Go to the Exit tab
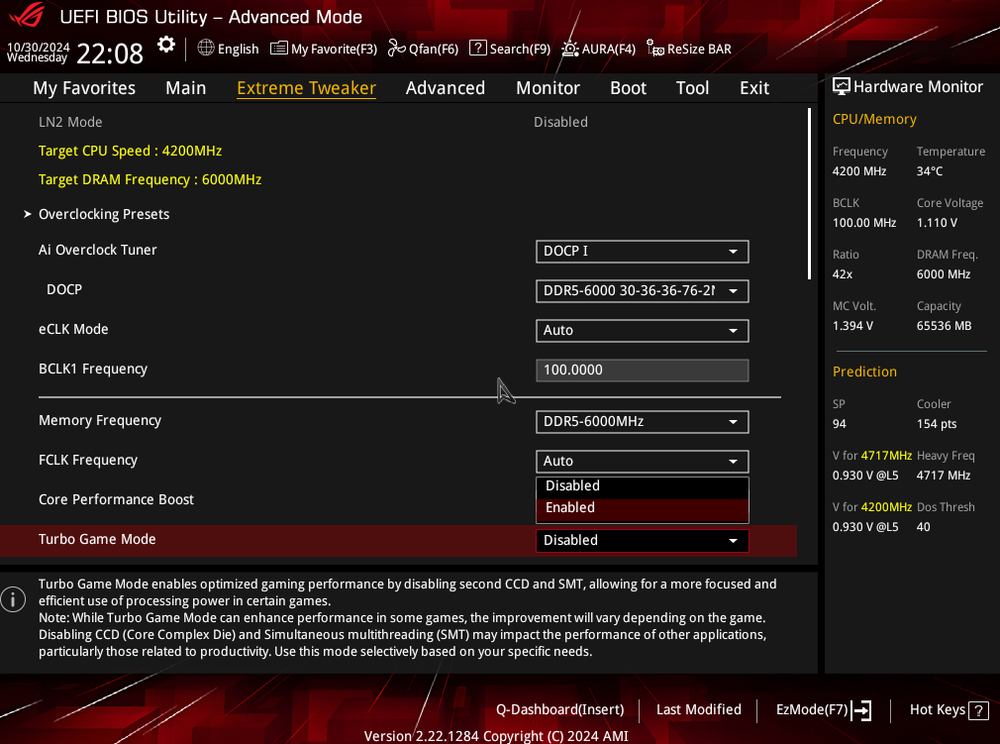 754,88
